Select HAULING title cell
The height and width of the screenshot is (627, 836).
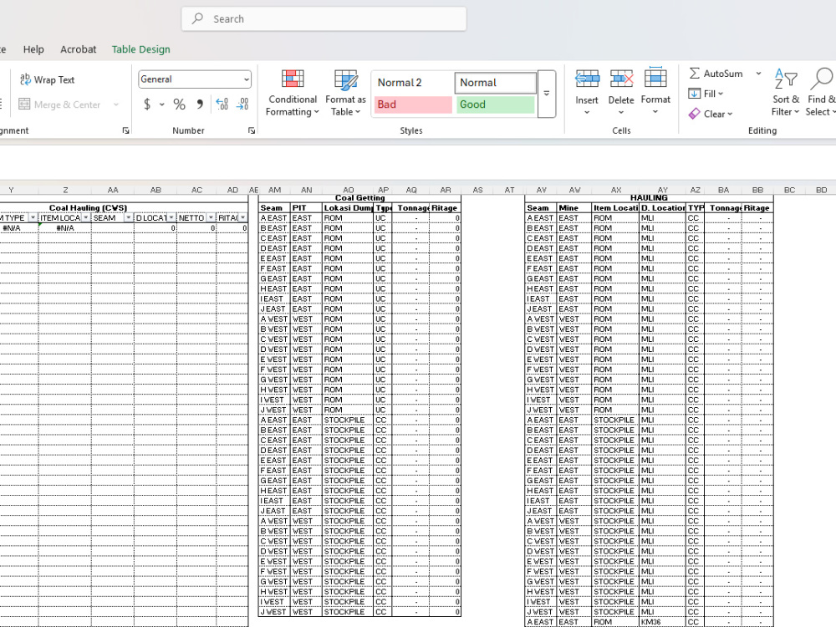click(x=649, y=198)
